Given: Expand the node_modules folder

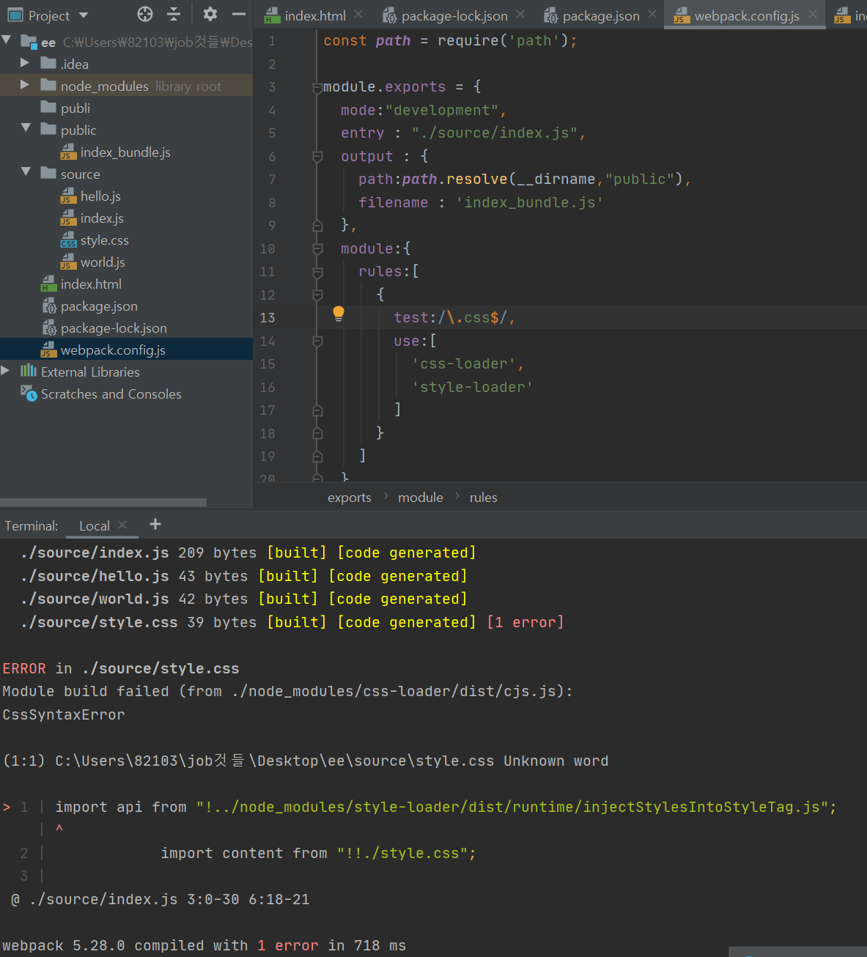Looking at the screenshot, I should 25,85.
